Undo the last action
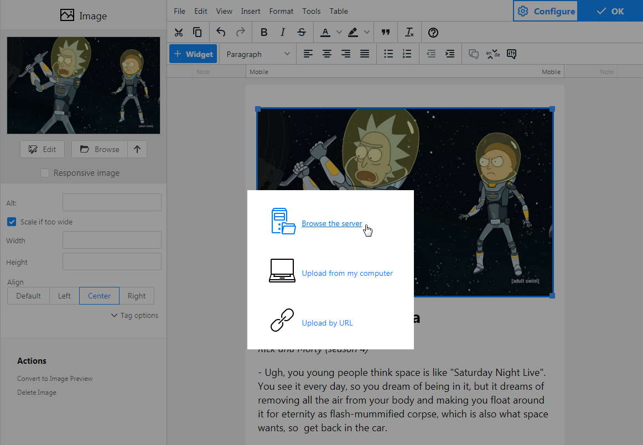Screen dimensions: 643x445 pos(221,33)
